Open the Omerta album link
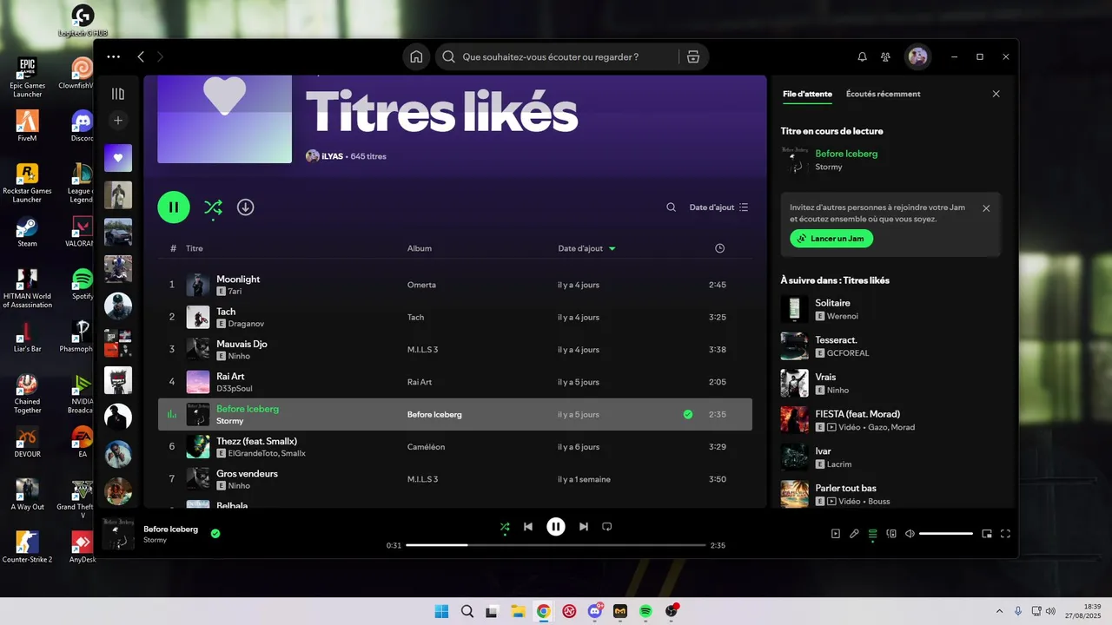 (421, 285)
